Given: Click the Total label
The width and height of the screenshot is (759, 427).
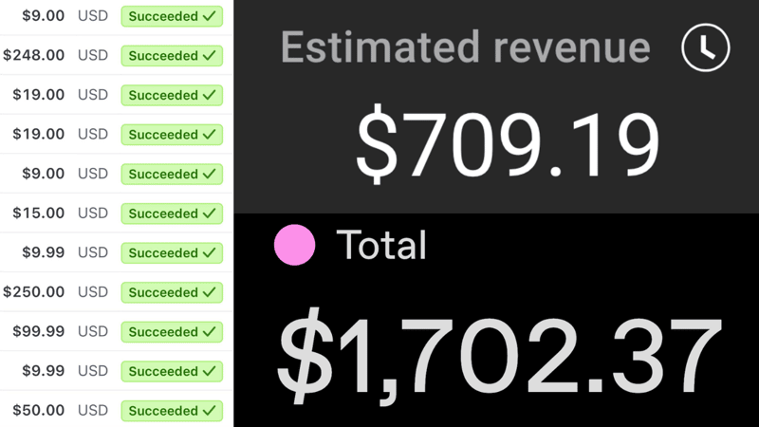Looking at the screenshot, I should point(381,246).
